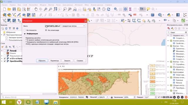The width and height of the screenshot is (188, 105).
Task: Collapse the Информация section
Action: coord(25,34)
